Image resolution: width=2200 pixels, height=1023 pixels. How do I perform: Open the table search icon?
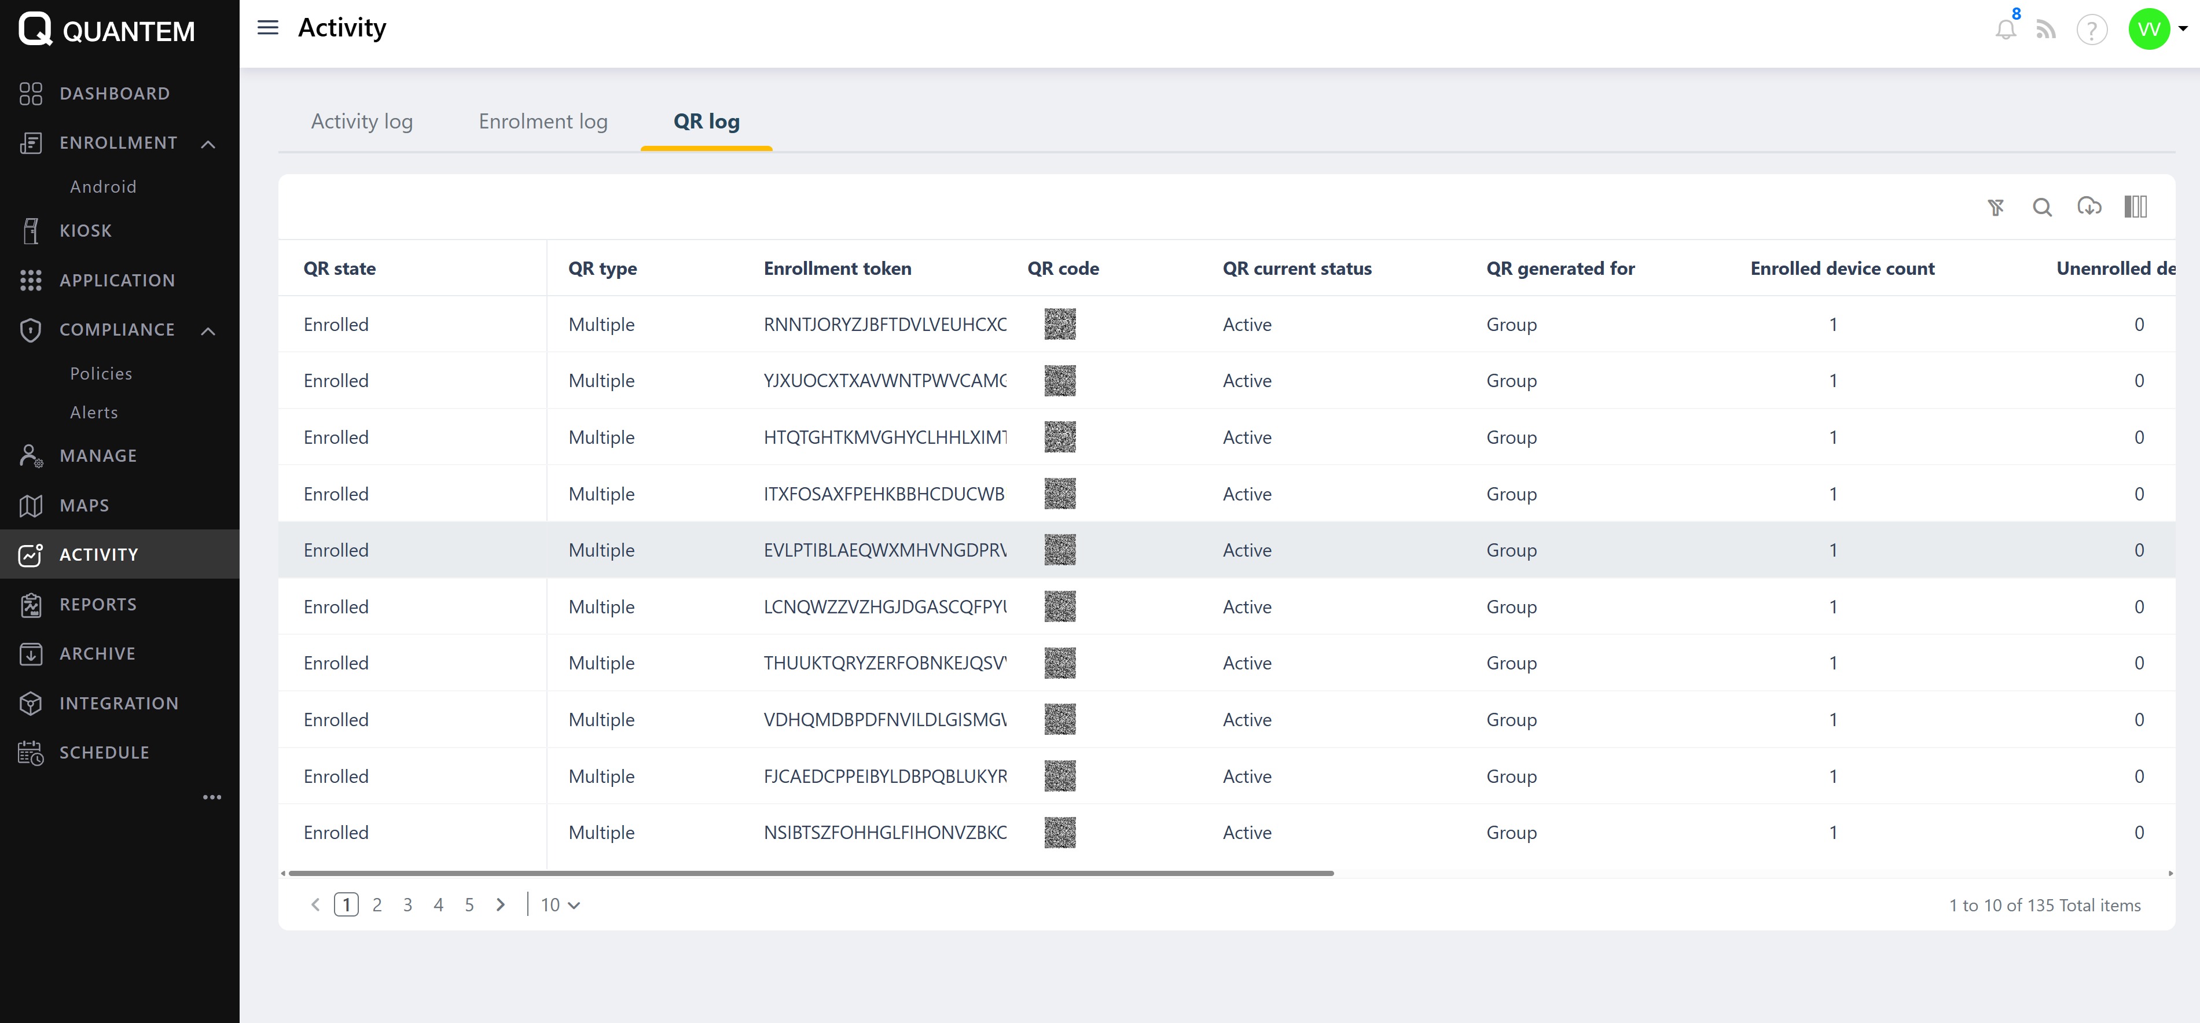tap(2042, 208)
